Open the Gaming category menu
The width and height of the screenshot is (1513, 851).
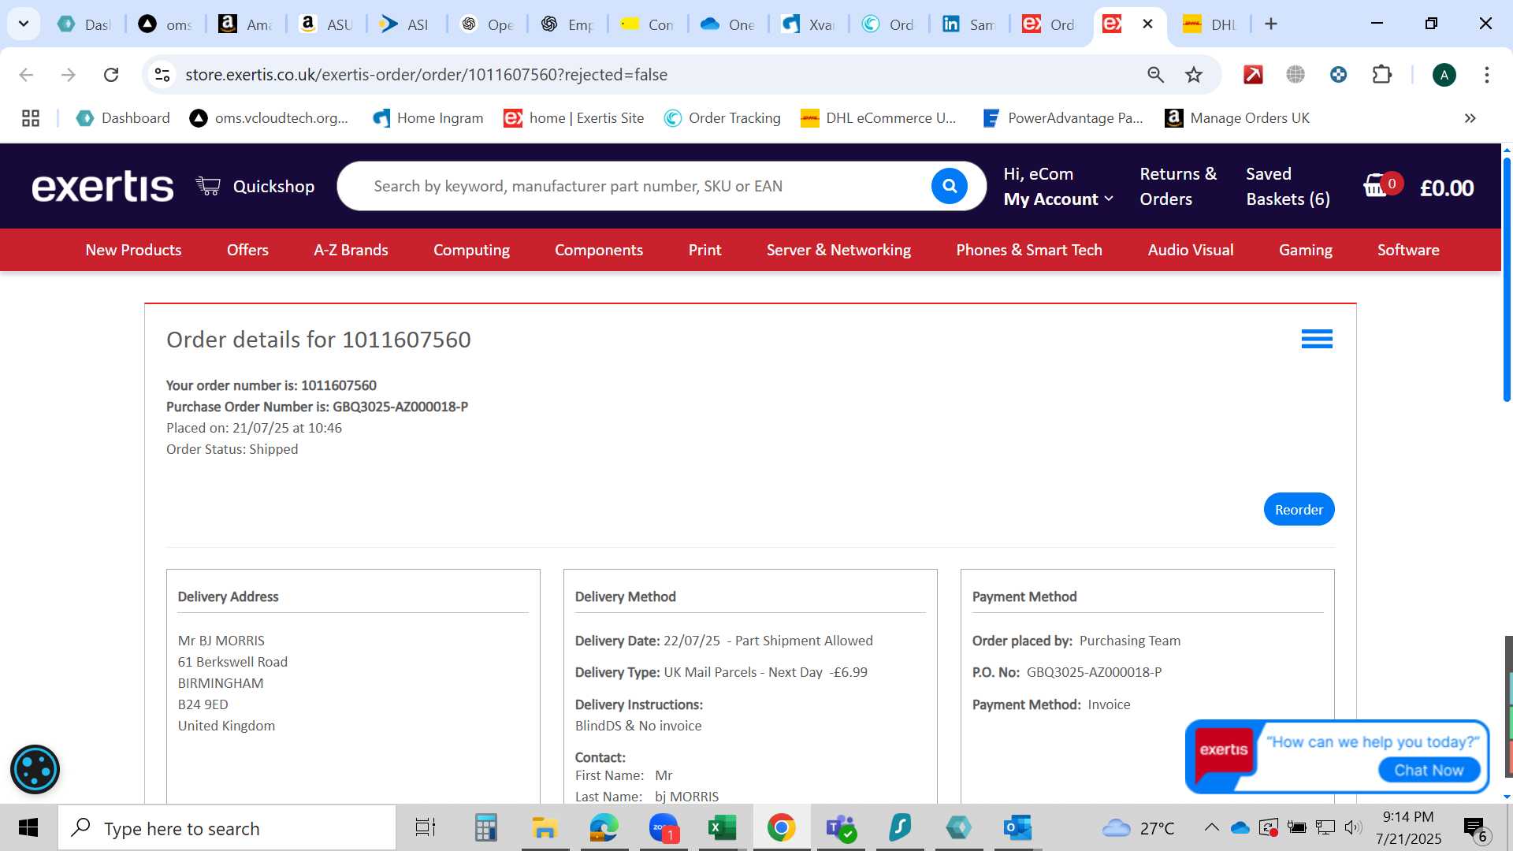point(1305,250)
